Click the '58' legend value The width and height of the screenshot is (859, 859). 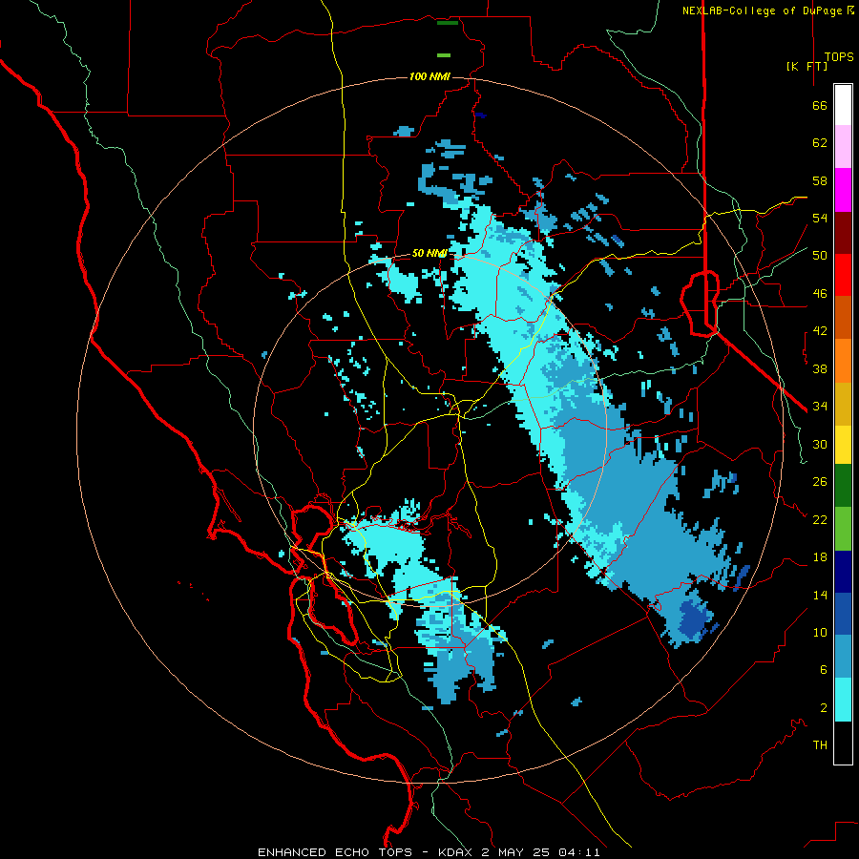tap(820, 180)
